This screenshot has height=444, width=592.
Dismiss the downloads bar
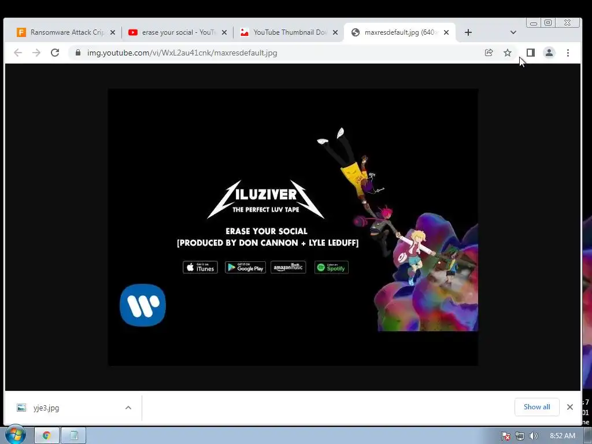(570, 407)
